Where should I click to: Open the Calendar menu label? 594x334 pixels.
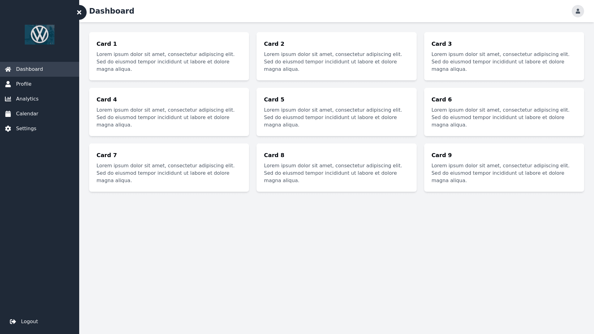click(x=27, y=114)
